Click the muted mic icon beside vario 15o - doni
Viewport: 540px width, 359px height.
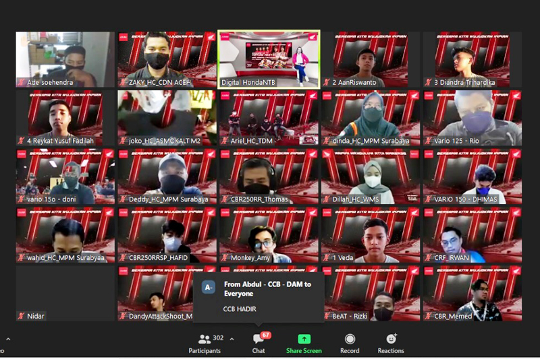(x=22, y=199)
